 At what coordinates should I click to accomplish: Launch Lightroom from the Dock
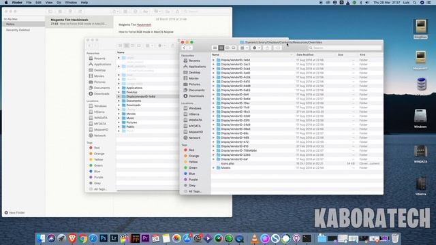click(114, 238)
